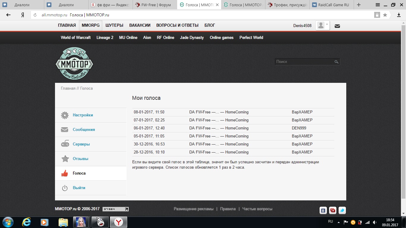Image resolution: width=406 pixels, height=228 pixels.
Task: Open the Yandex home button
Action: tap(22, 15)
